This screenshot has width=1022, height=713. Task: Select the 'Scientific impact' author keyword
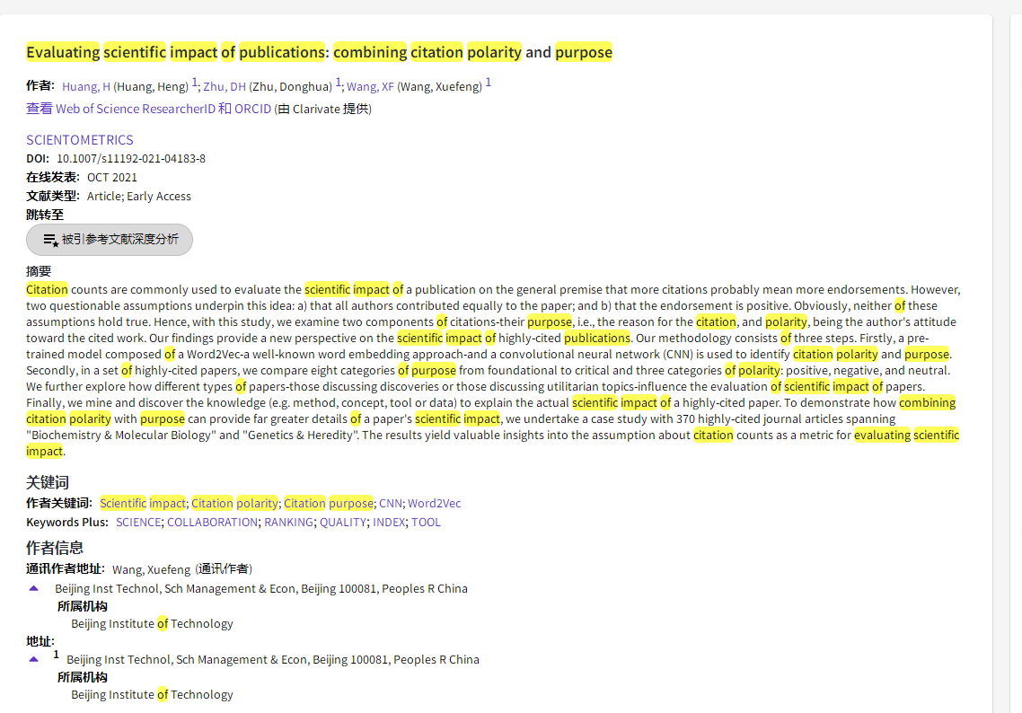point(142,504)
